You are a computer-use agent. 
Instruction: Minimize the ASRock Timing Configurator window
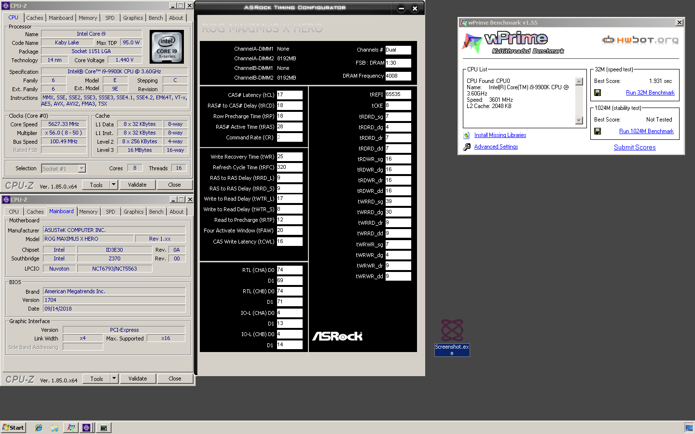tap(401, 8)
